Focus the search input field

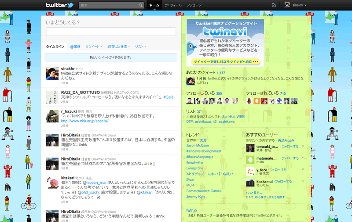[x=109, y=5]
